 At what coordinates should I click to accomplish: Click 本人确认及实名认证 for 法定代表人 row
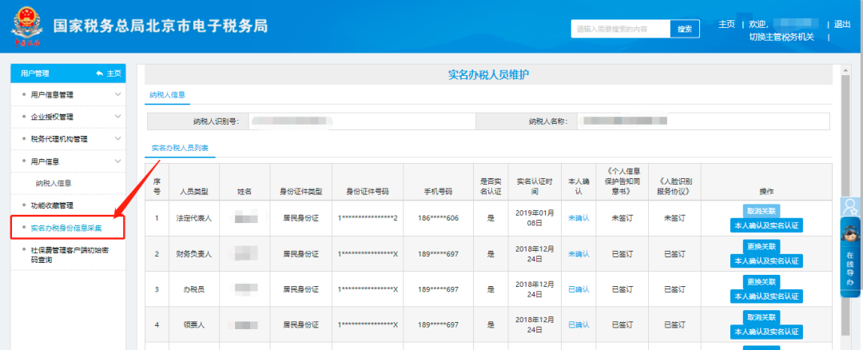click(x=766, y=225)
